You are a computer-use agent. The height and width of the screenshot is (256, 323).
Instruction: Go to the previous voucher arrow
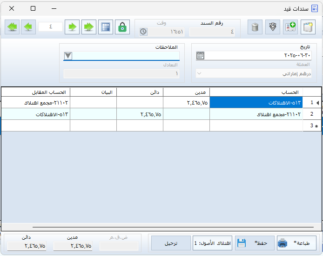[29, 27]
